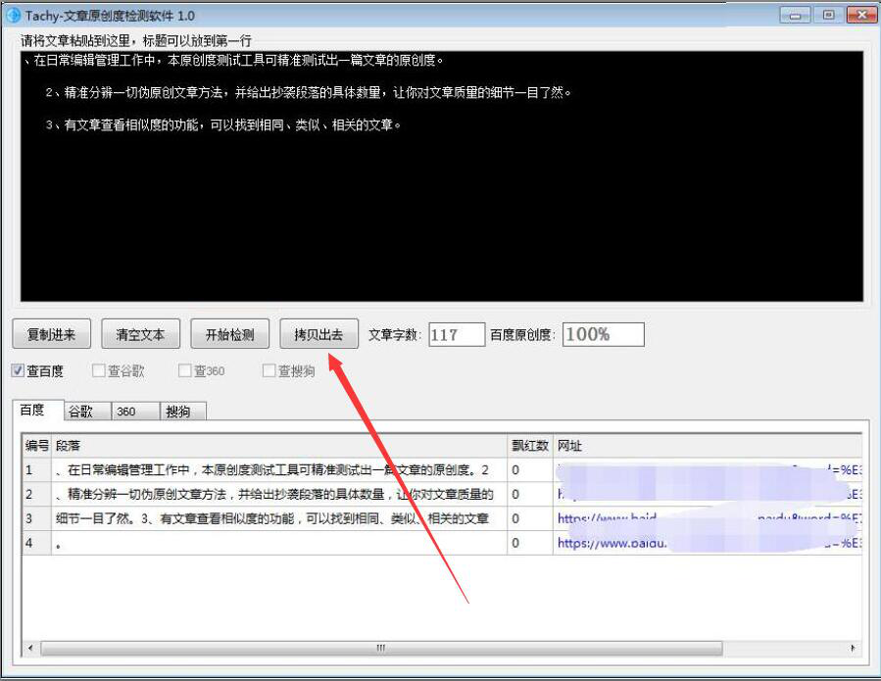
Task: Click the 清空文本 button
Action: click(140, 334)
